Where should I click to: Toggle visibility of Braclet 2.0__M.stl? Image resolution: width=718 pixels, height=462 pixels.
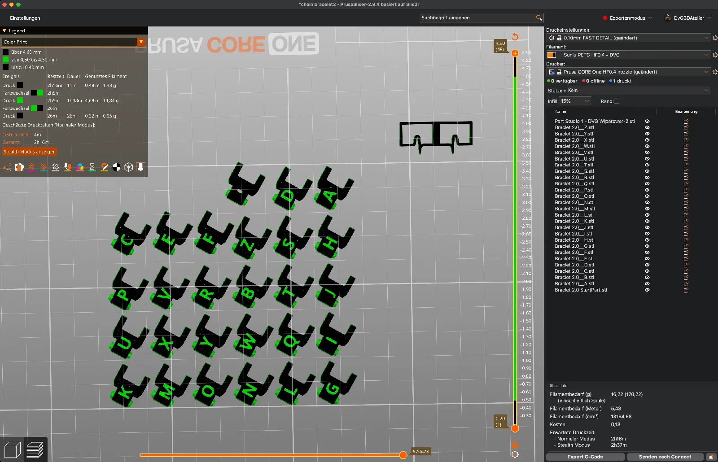click(x=647, y=209)
